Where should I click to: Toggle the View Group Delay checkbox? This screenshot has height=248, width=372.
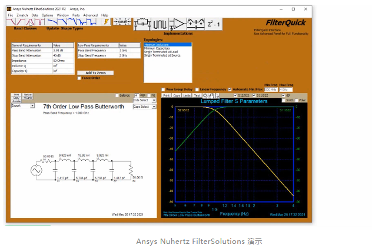click(163, 90)
